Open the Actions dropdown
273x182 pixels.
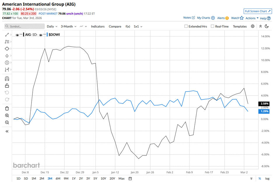point(251,18)
